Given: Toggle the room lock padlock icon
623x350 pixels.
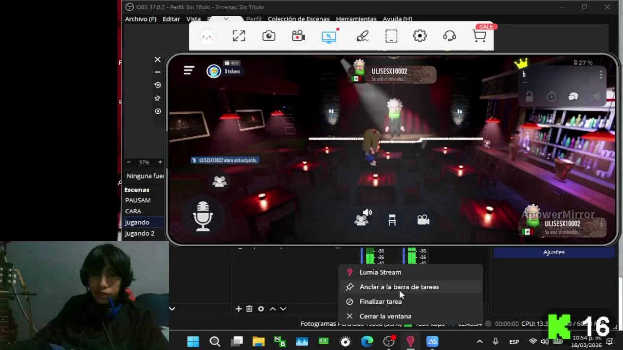Looking at the screenshot, I should [529, 97].
